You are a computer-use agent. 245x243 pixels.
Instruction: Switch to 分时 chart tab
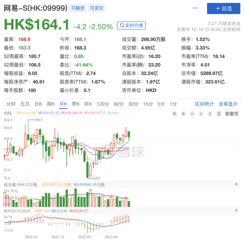click(11, 104)
